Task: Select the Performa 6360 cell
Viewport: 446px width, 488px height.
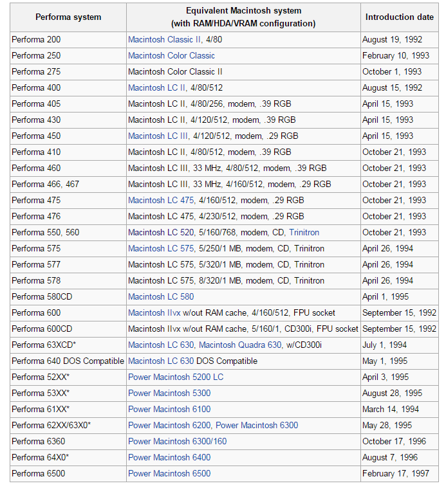Action: 68,442
